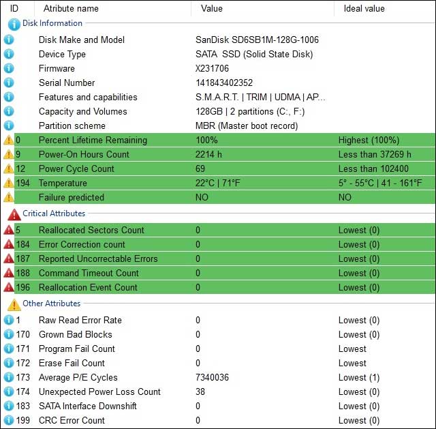Select temperature value 22°C | 71°F
This screenshot has width=436, height=429.
[218, 183]
